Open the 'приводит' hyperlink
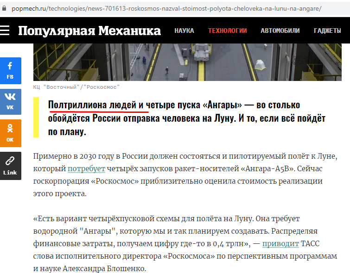 [x=280, y=243]
